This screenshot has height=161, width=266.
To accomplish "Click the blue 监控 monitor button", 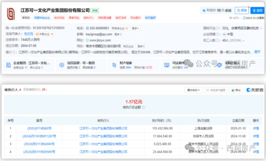I will tap(257, 10).
